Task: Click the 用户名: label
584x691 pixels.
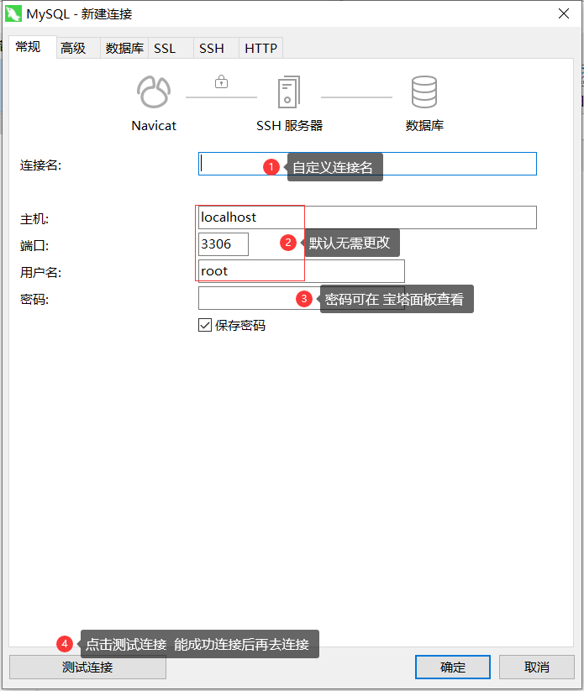Action: (x=40, y=273)
